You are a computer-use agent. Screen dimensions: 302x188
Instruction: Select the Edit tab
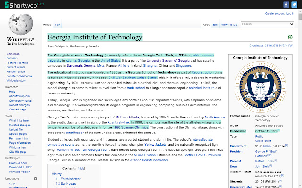(x=216, y=24)
